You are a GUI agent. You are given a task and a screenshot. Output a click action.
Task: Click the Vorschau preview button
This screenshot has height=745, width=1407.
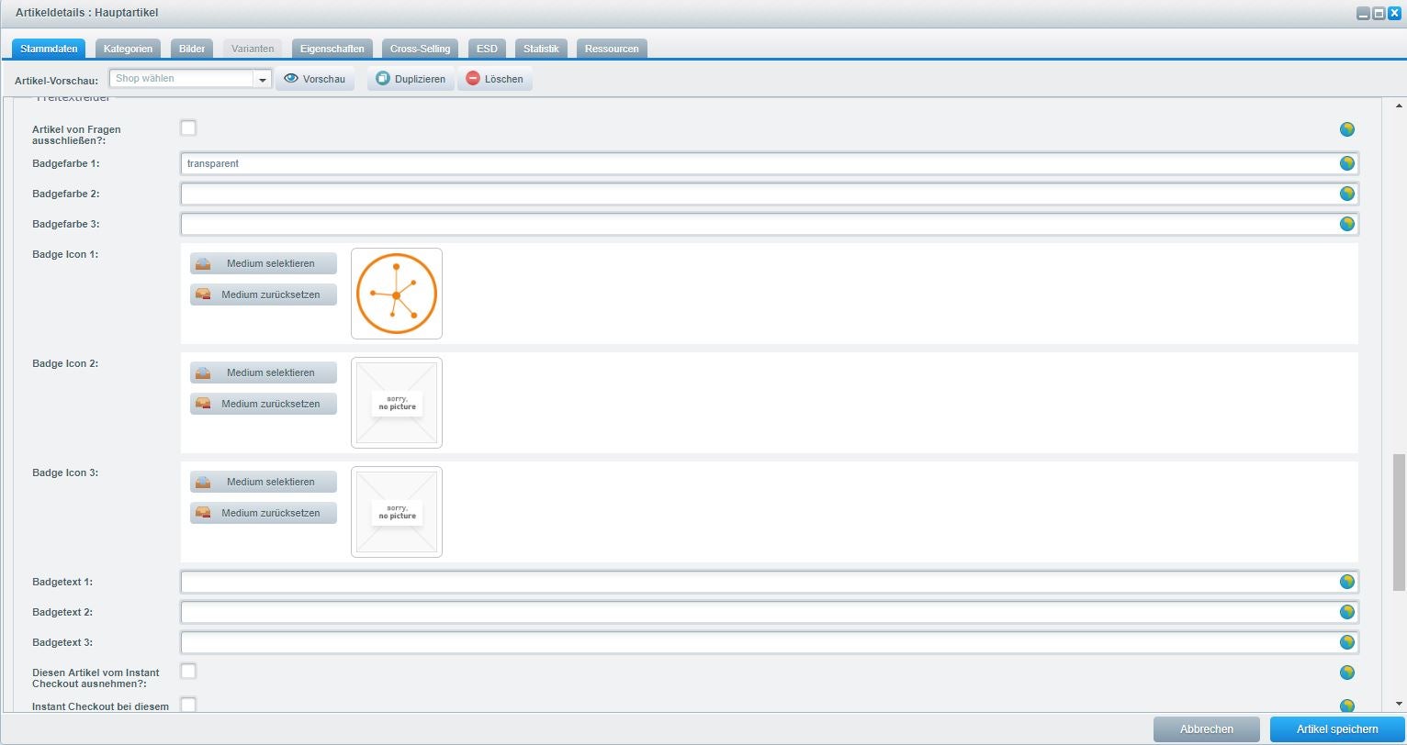coord(315,79)
